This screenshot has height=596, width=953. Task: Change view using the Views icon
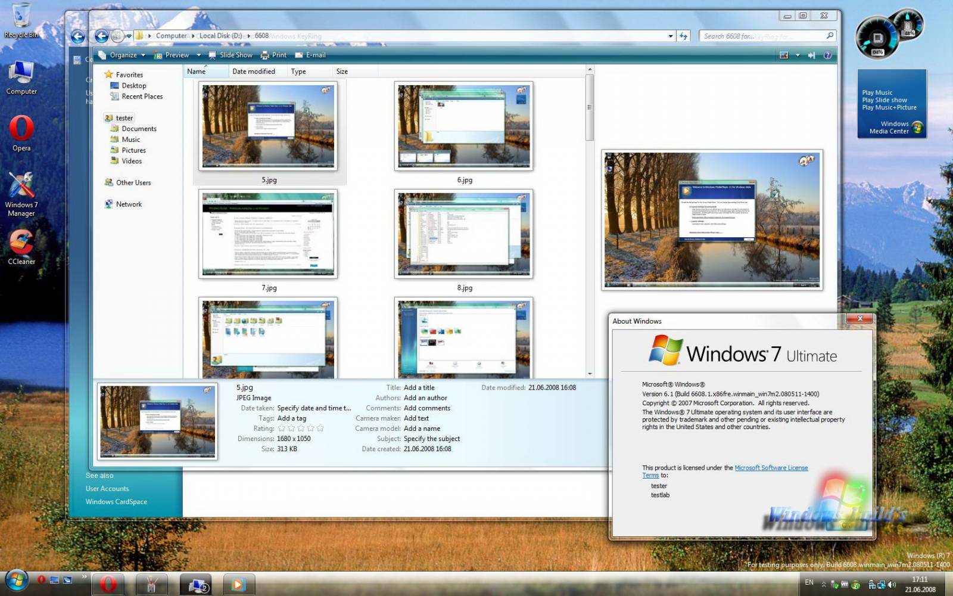coord(784,55)
